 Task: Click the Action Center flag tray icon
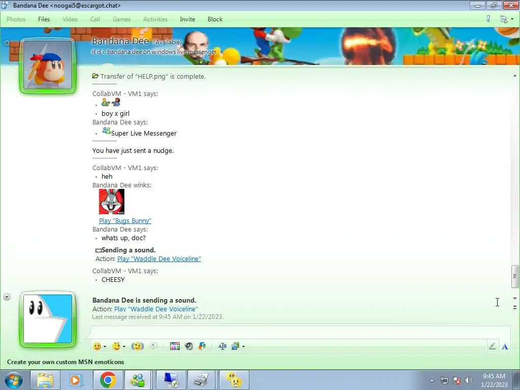[x=457, y=380]
